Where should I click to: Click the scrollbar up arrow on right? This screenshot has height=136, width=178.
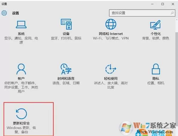(177, 20)
